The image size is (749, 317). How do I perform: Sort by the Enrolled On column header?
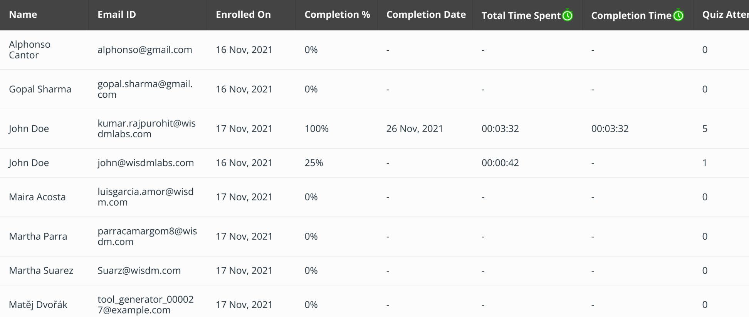(243, 15)
